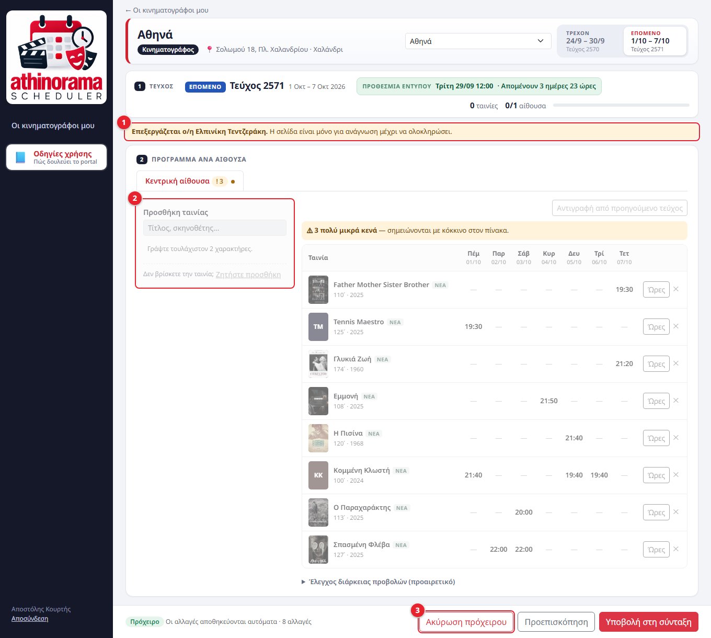Screen dimensions: 711x638
Task: Click the 21:40 Thursday showtime for Κομμένη Κλωστή
Action: coord(474,475)
